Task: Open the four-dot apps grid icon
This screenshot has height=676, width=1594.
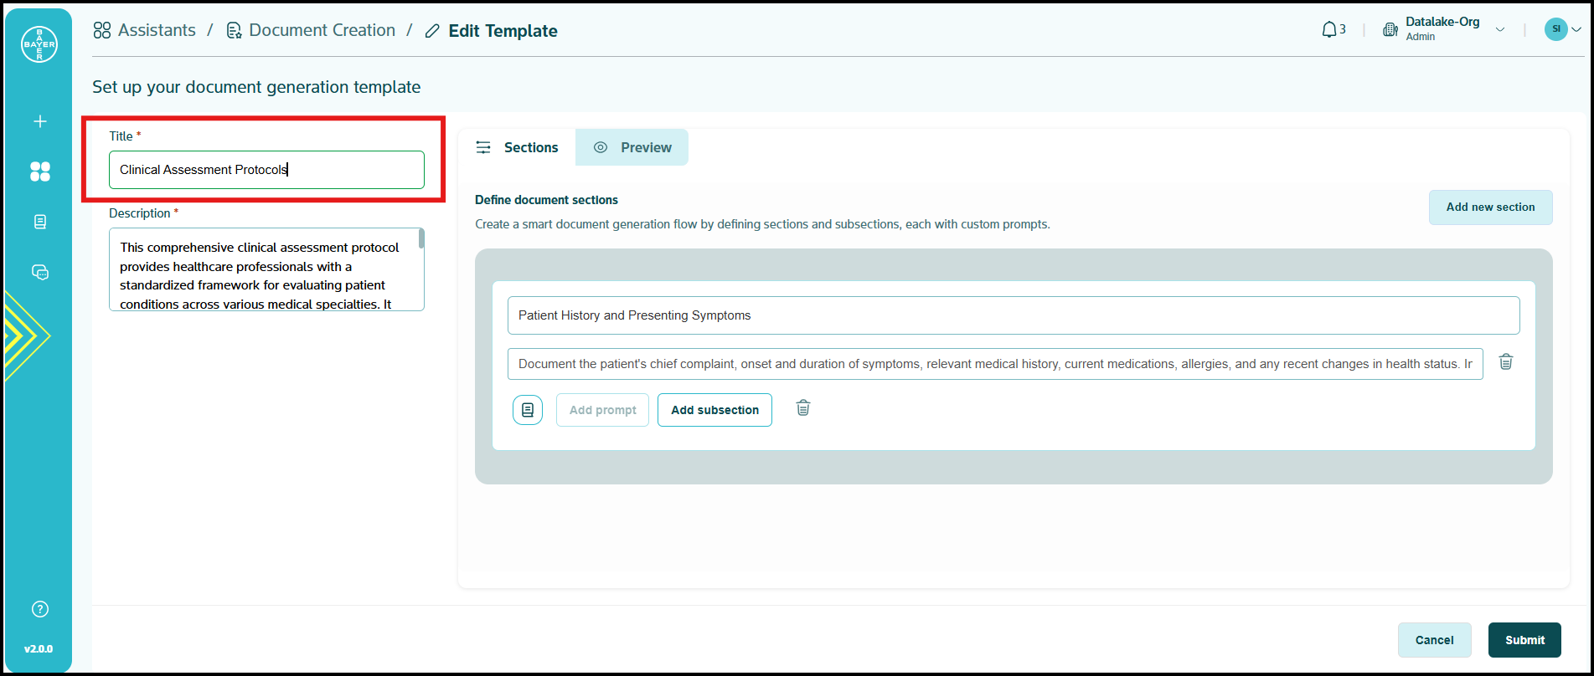Action: pyautogui.click(x=39, y=172)
